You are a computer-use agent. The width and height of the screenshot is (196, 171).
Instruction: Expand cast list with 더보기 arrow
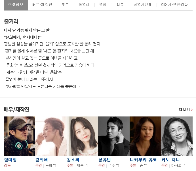tap(186, 110)
